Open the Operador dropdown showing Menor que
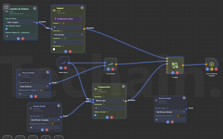The width and height of the screenshot is (223, 139). click(x=109, y=100)
